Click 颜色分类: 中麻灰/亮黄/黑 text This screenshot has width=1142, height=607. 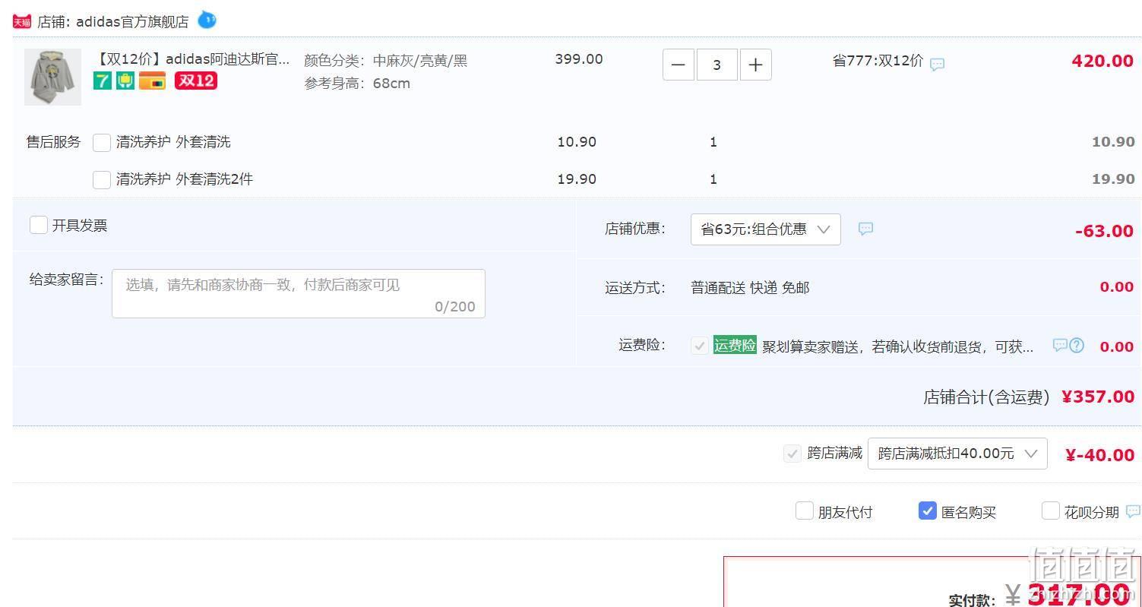[386, 61]
